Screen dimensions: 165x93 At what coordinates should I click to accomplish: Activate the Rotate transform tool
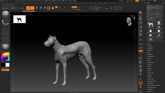45,8
